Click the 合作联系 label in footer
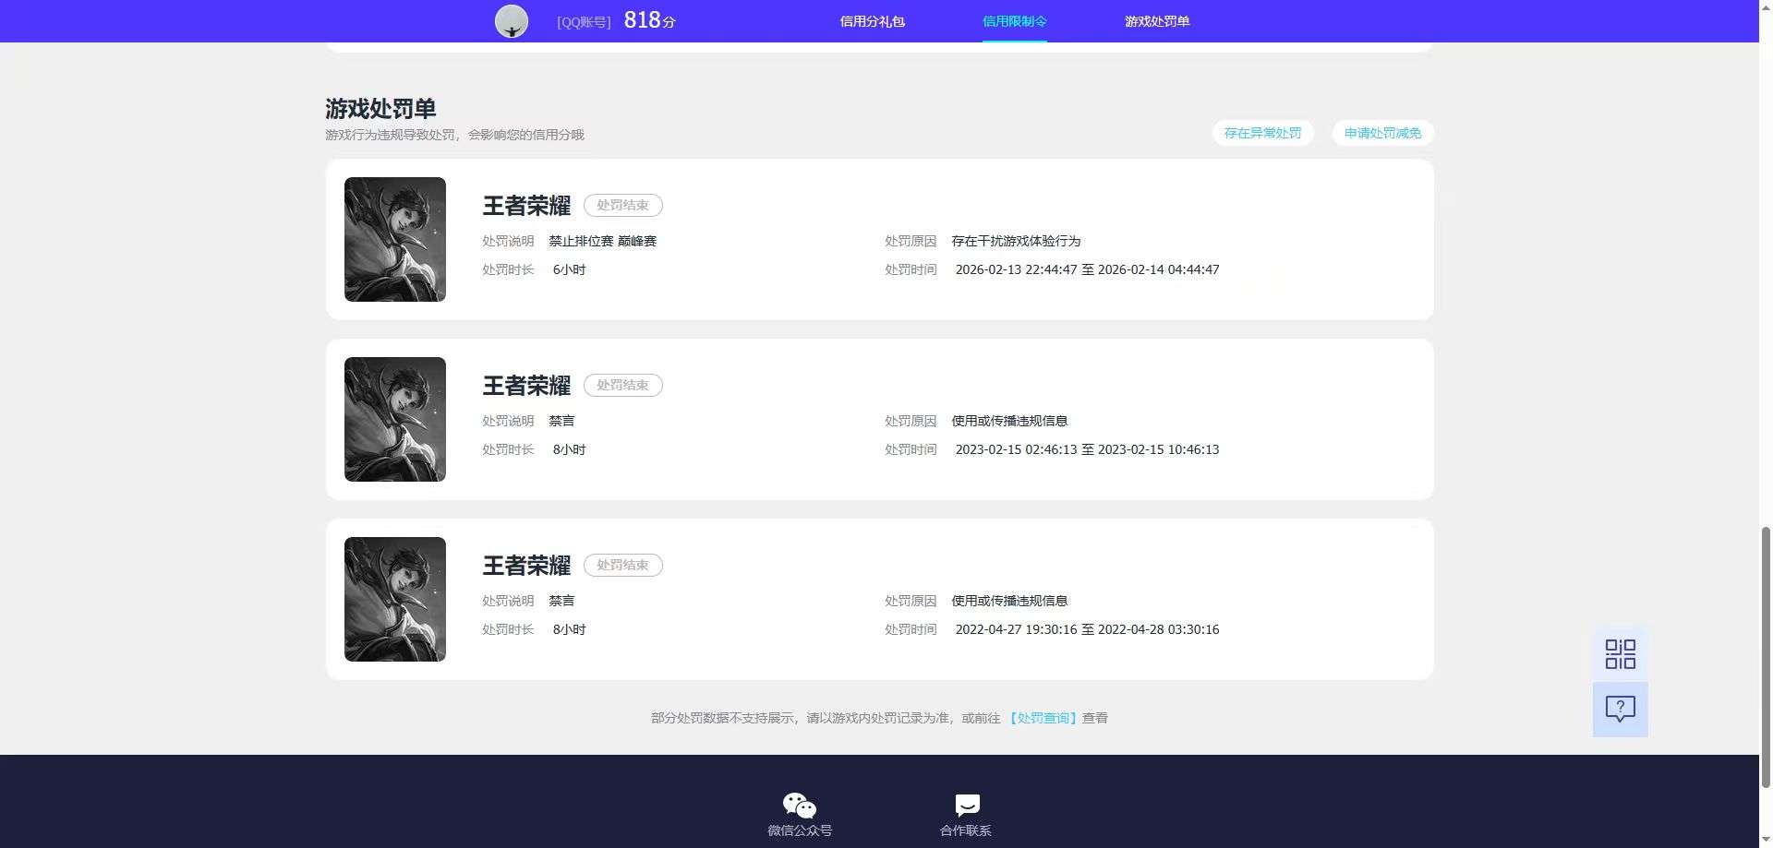 966,830
